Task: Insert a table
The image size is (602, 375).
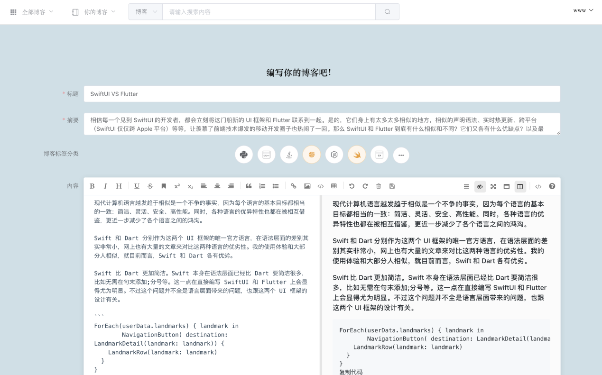Action: click(x=334, y=186)
